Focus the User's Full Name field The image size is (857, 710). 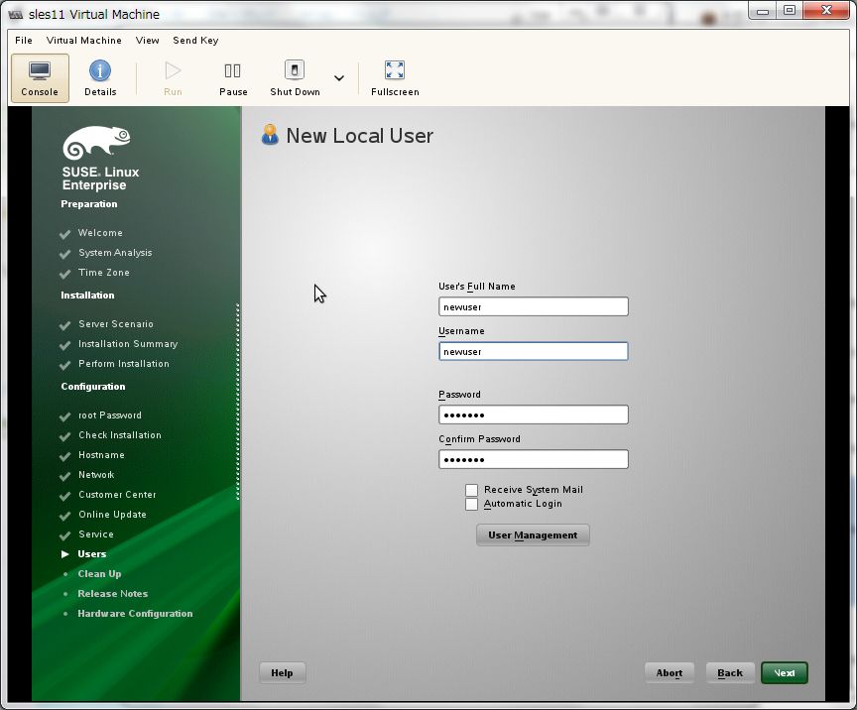(x=534, y=306)
